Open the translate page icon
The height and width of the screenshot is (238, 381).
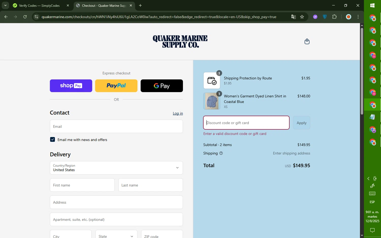click(293, 17)
